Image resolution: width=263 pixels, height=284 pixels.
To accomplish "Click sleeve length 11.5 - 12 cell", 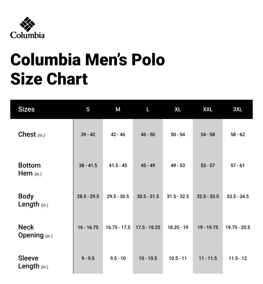I will (x=238, y=258).
